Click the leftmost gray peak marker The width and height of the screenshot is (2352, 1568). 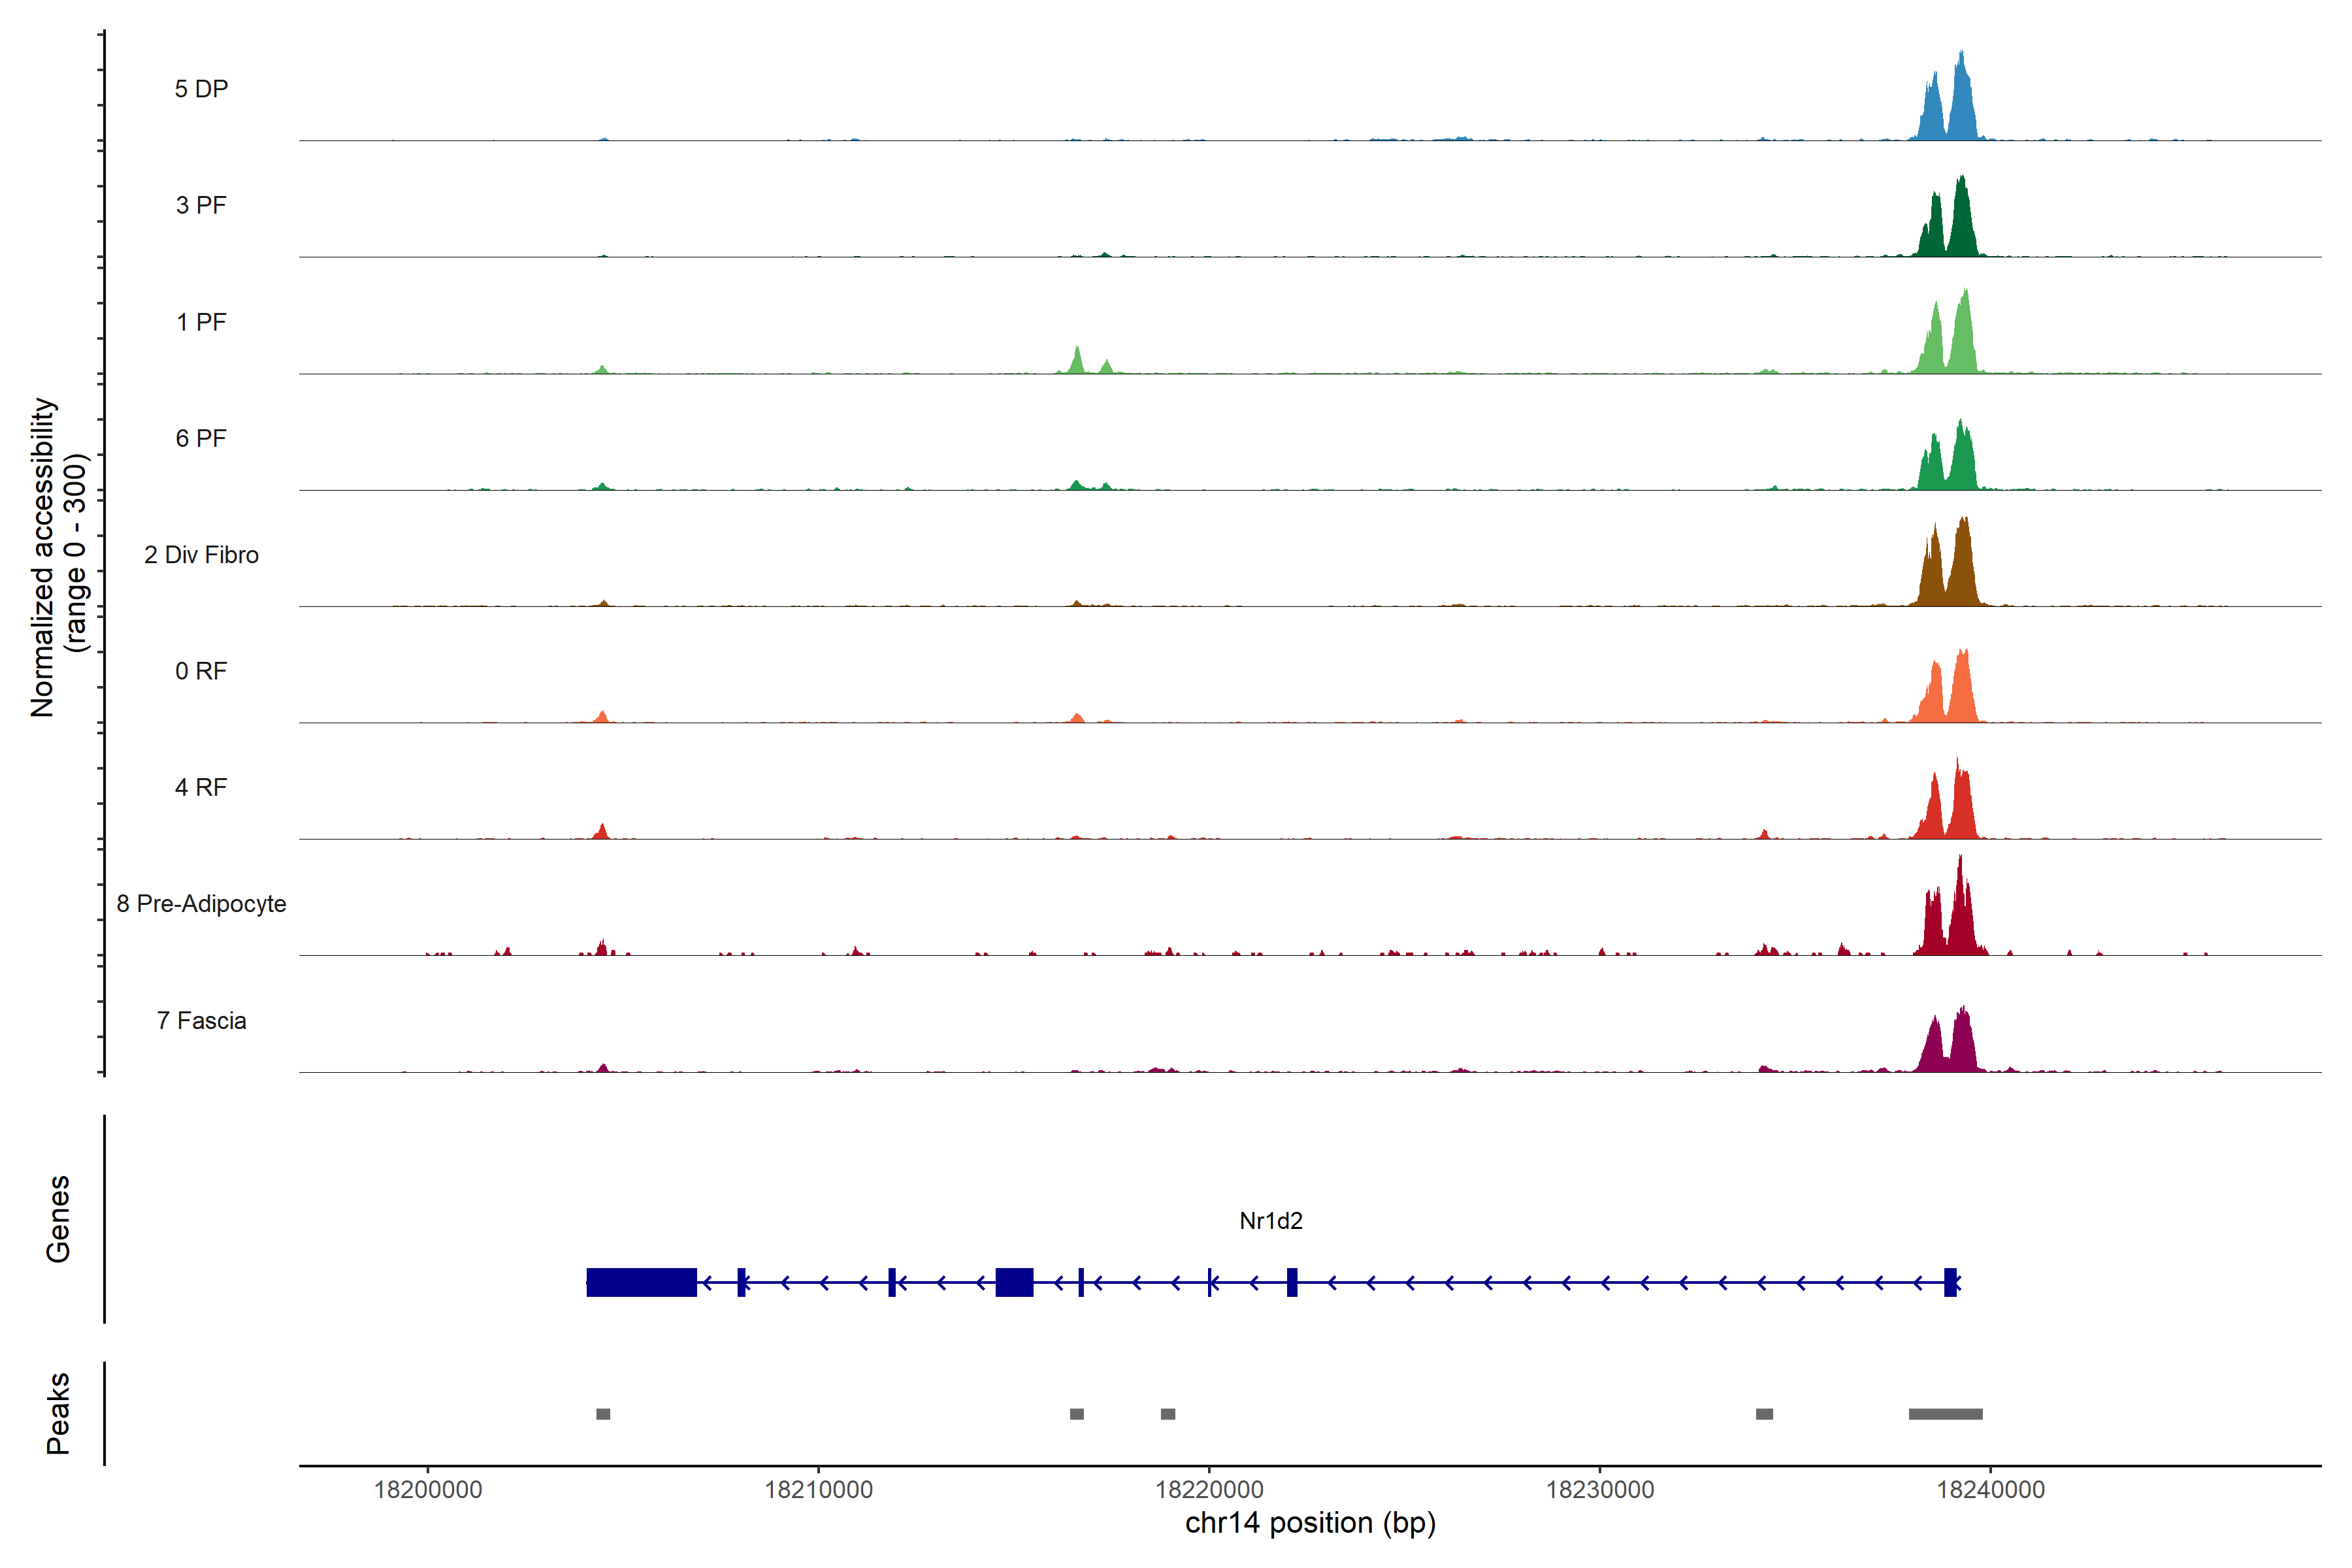click(x=603, y=1414)
